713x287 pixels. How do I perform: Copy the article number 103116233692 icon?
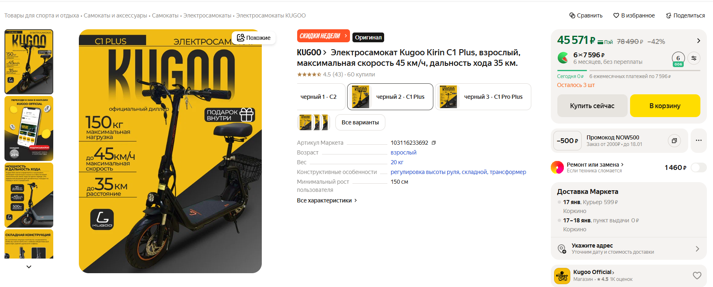(x=434, y=143)
